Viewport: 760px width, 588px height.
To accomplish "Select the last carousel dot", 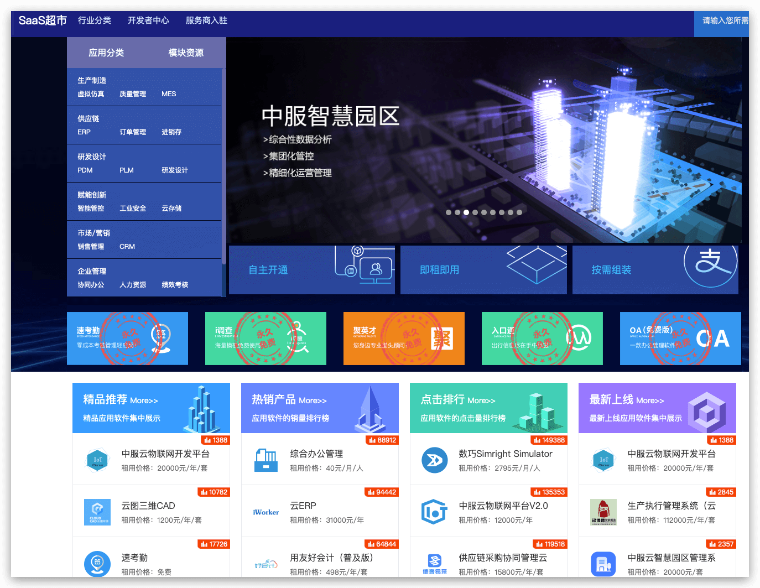I will [519, 212].
